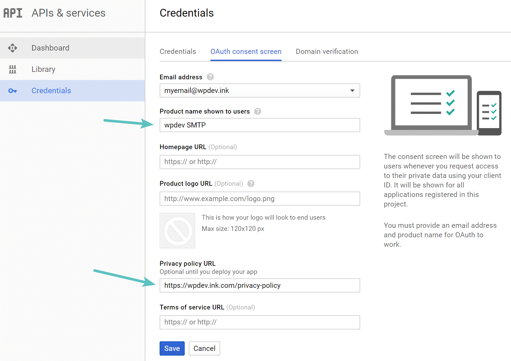The height and width of the screenshot is (361, 511).
Task: Switch to the Domain verification tab
Action: pos(326,52)
